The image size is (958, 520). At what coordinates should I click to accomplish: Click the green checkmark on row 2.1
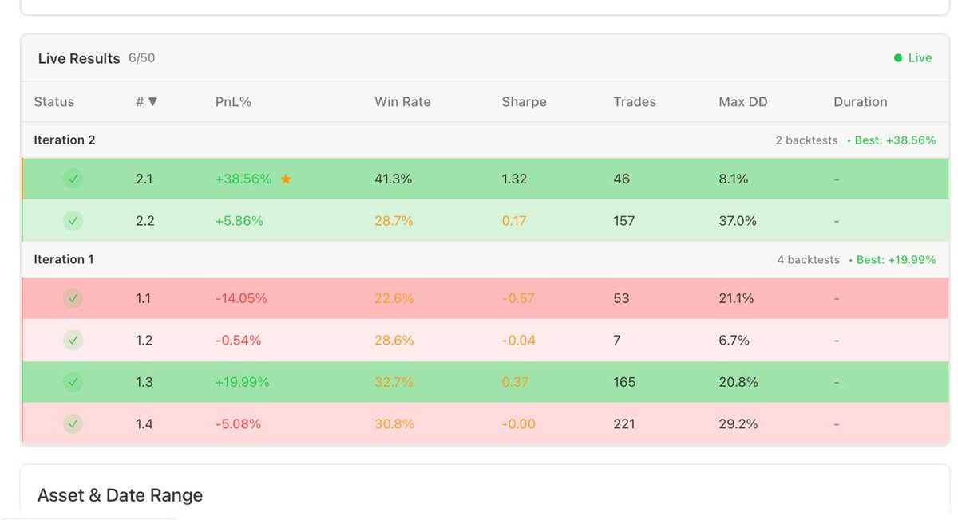click(x=73, y=179)
